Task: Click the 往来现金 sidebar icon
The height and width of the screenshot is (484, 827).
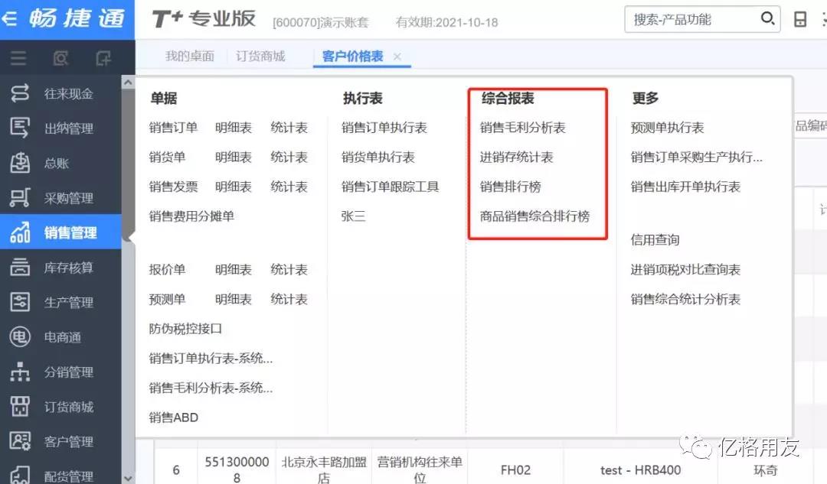Action: point(20,93)
